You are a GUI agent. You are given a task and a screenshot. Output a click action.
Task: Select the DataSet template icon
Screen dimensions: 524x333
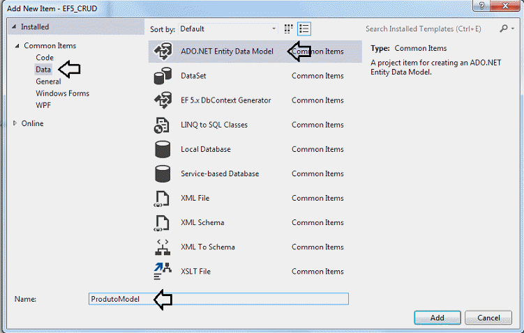point(163,76)
